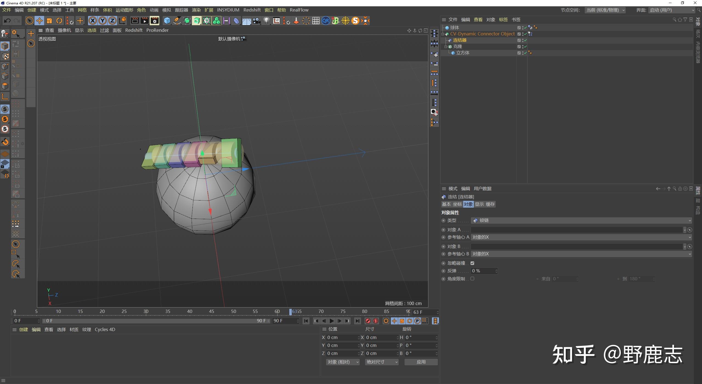Click the light bulb icon
Screen dimensions: 702x384
point(266,21)
